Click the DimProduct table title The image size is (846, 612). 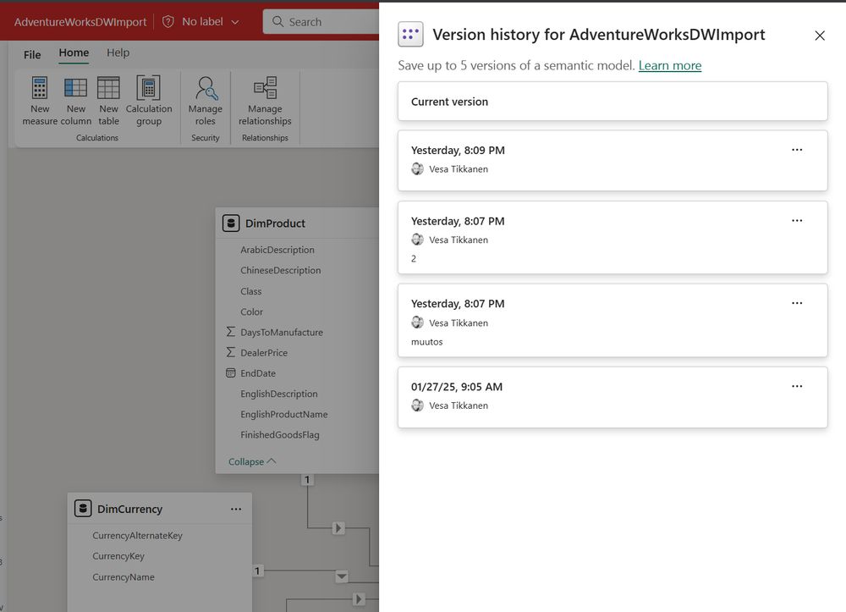click(275, 223)
